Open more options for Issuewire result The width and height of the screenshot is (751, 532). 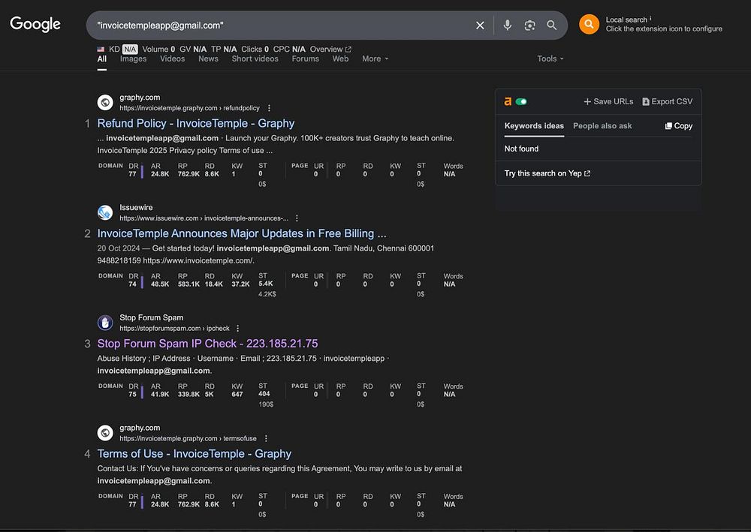tap(297, 218)
